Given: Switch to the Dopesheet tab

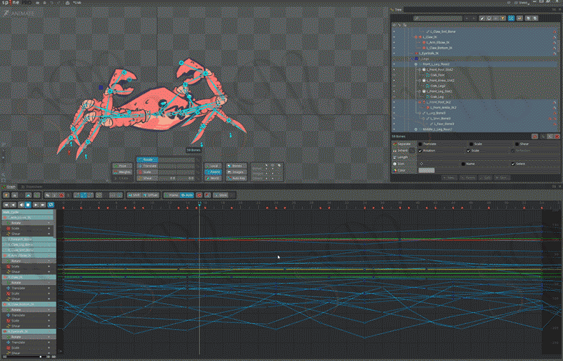Looking at the screenshot, I should [x=32, y=187].
